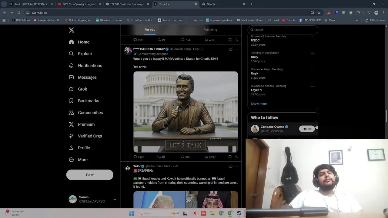
Task: Switch to the Following tab
Action: [210, 30]
